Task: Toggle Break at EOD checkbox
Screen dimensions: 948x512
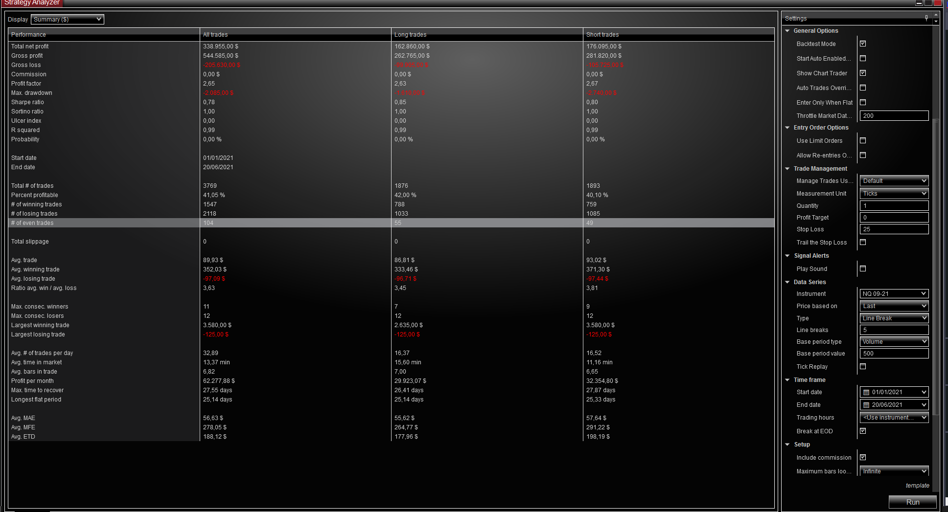Action: tap(863, 431)
